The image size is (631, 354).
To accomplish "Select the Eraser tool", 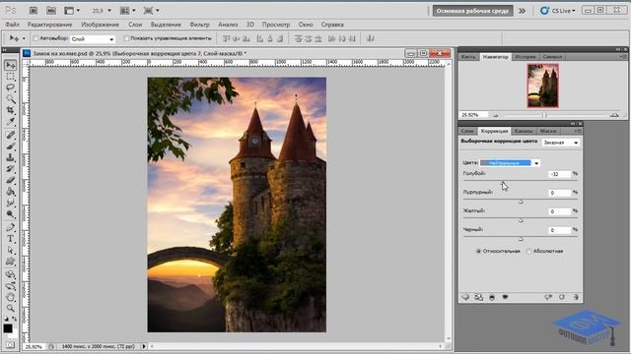I will coord(11,180).
